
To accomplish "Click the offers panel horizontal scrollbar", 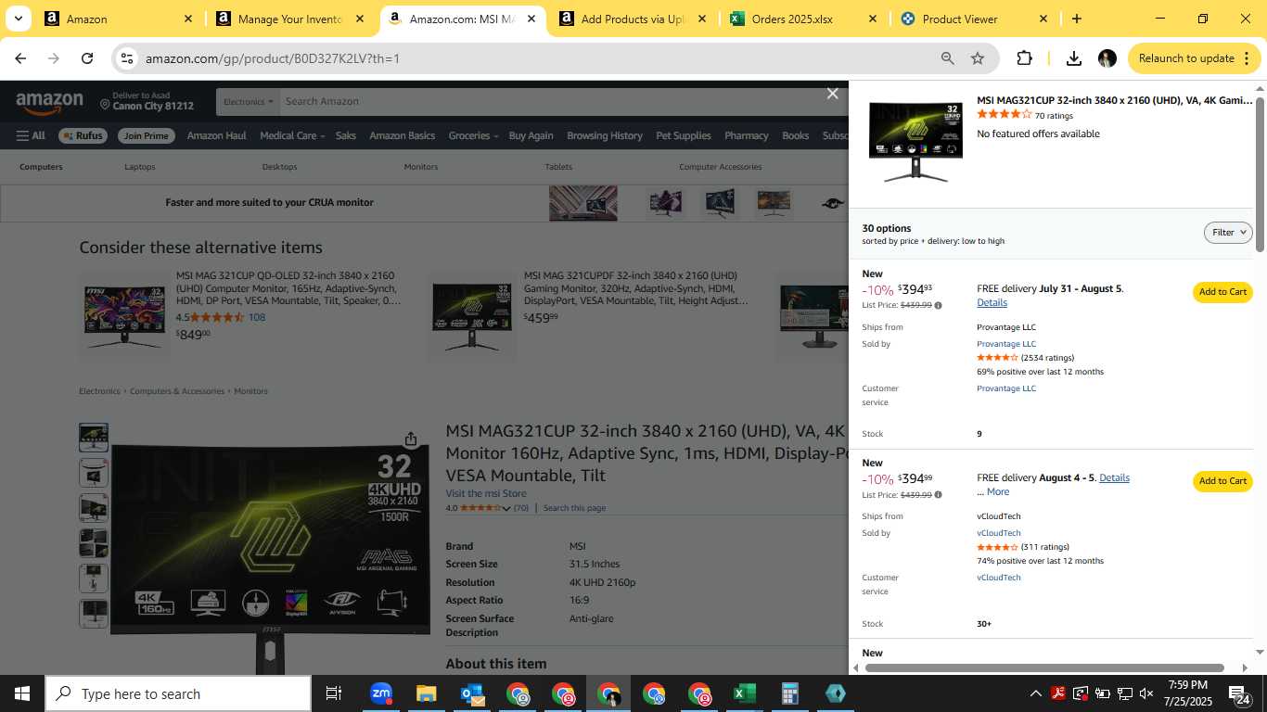I will click(x=1044, y=667).
